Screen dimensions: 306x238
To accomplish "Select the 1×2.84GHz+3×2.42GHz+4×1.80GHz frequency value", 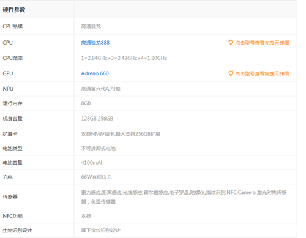I will pyautogui.click(x=124, y=58).
